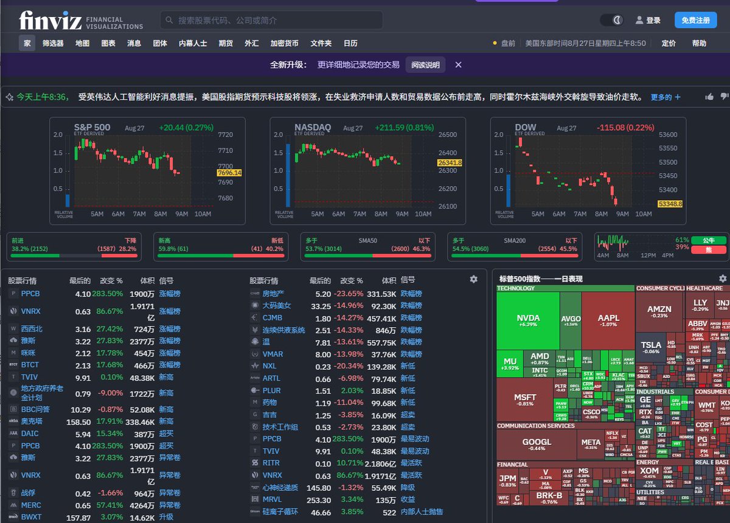Viewport: 730px width, 523px height.
Task: Click the green 公牛 bull badge
Action: pyautogui.click(x=709, y=240)
